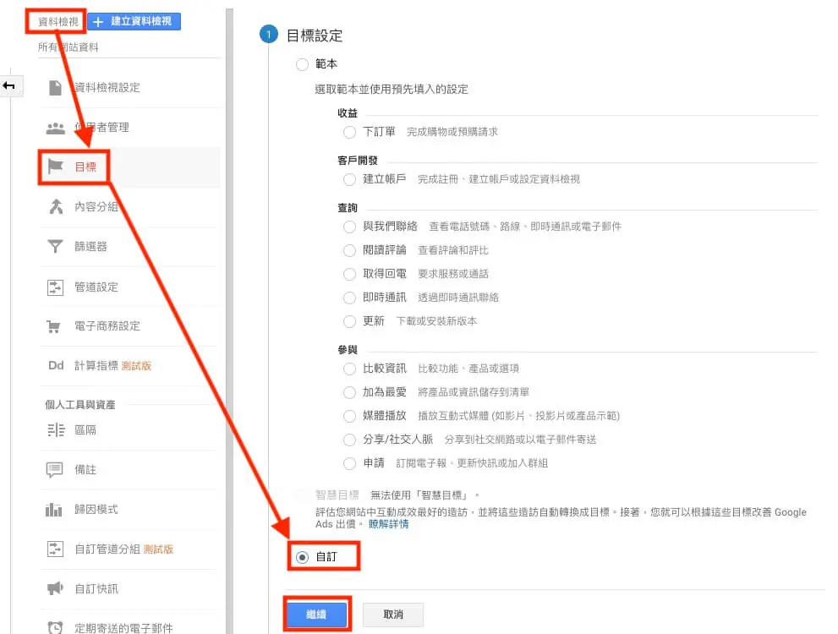
Task: Click the megaphone icon for 自訂快訊
Action: pyautogui.click(x=55, y=588)
